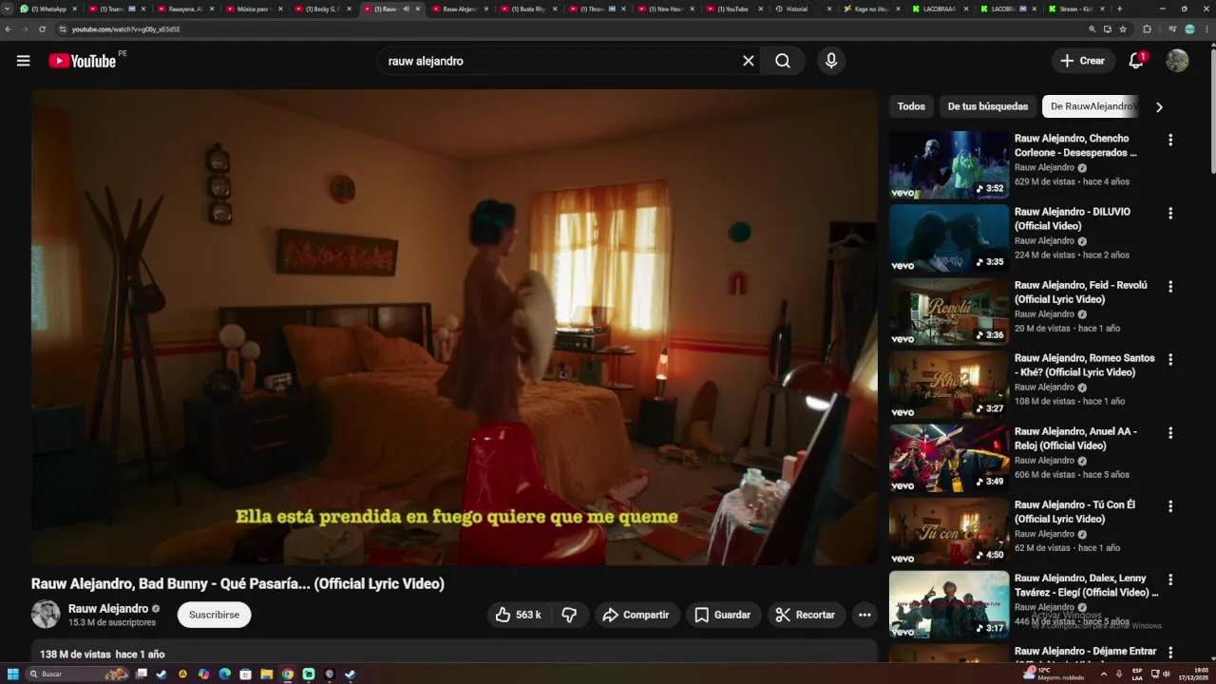Select the Todos filter chip

tap(911, 106)
